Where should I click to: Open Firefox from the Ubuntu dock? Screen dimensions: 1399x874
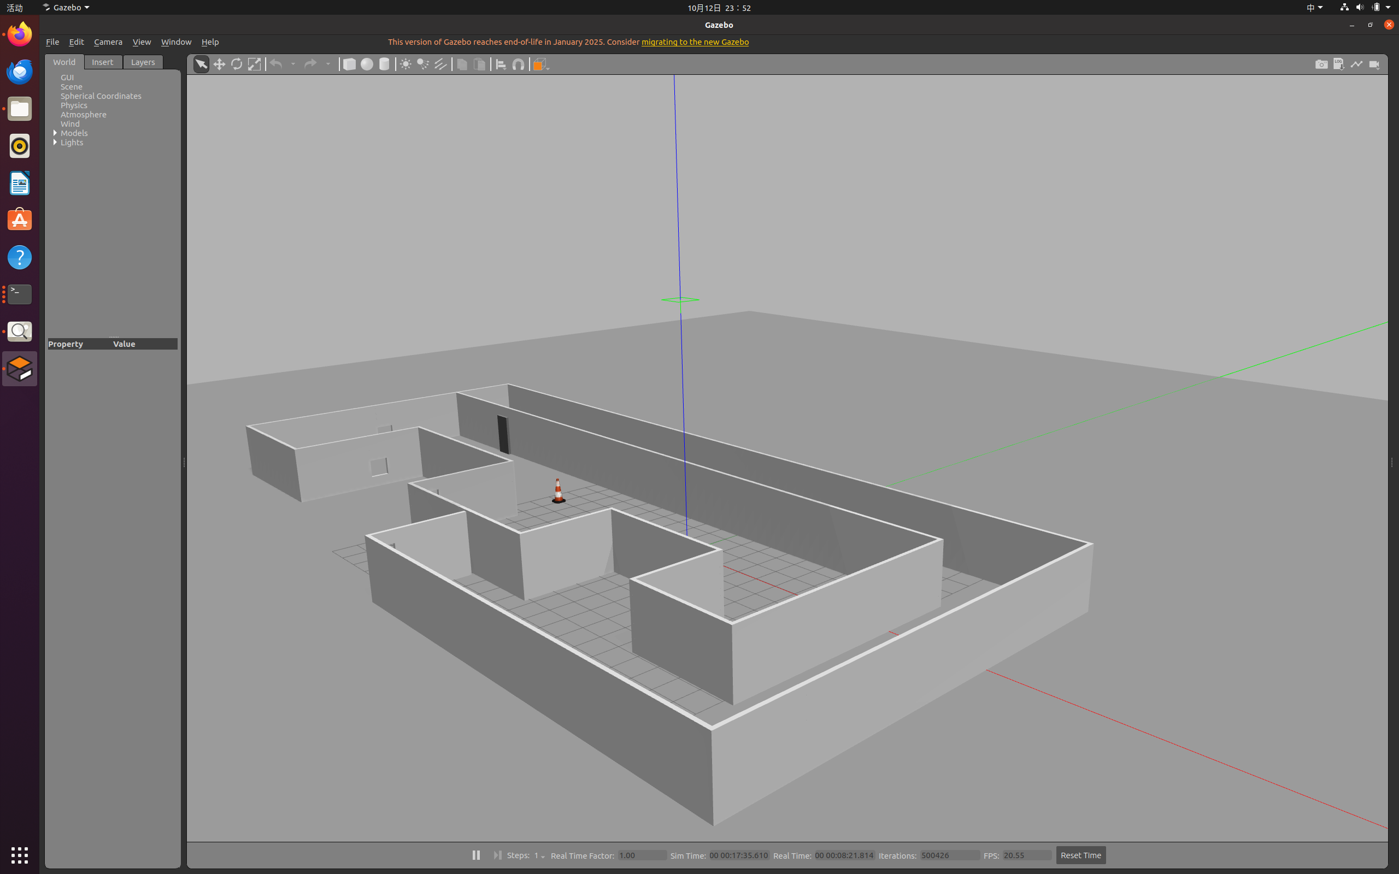20,34
